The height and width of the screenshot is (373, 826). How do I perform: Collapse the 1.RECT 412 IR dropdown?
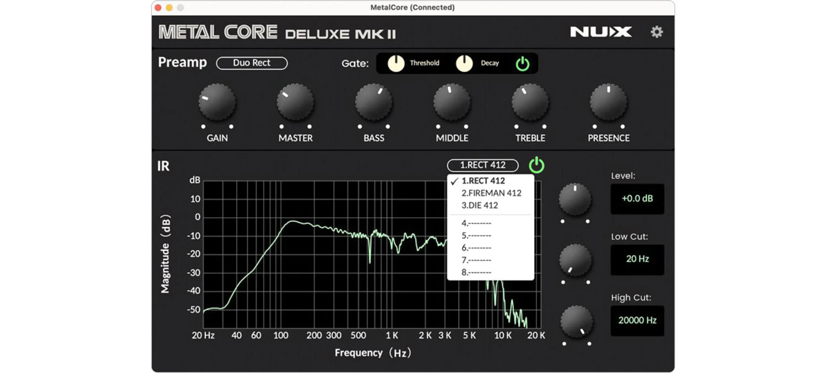pyautogui.click(x=482, y=165)
